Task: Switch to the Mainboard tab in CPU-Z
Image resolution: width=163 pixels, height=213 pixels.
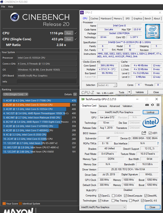Action: [106, 19]
